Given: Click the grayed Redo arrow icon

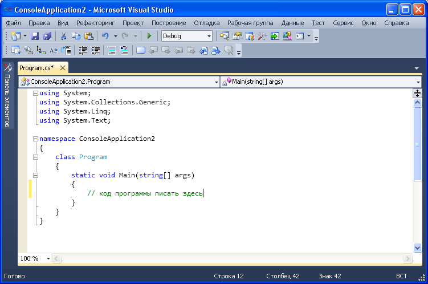Looking at the screenshot, I should (x=125, y=36).
